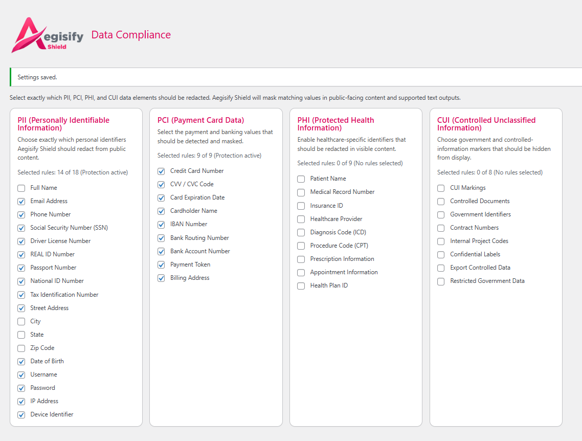The image size is (582, 441).
Task: Uncheck the Email Address rule
Action: (x=21, y=202)
